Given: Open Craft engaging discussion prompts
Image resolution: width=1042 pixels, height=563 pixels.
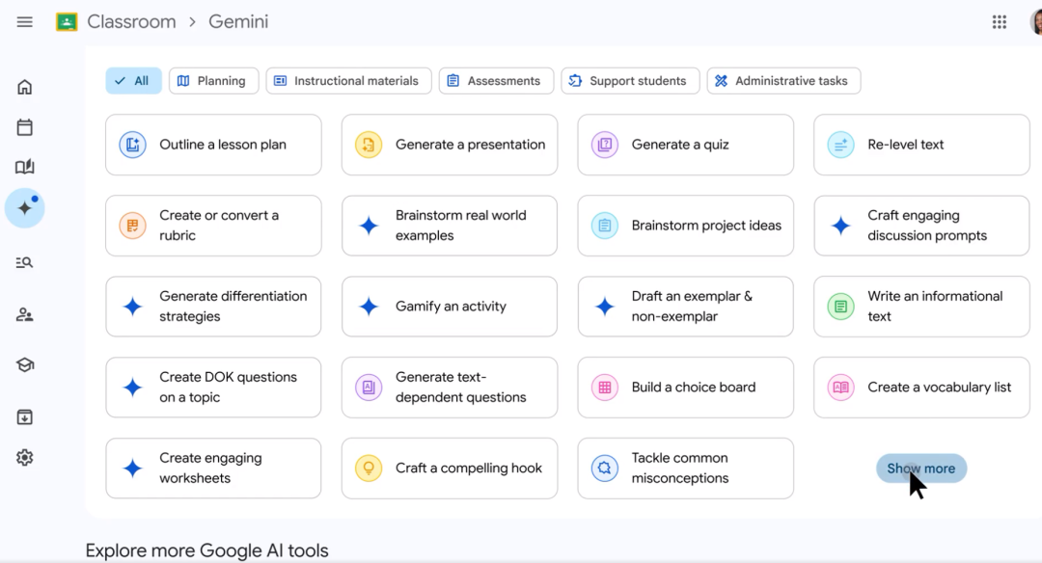Looking at the screenshot, I should click(921, 226).
